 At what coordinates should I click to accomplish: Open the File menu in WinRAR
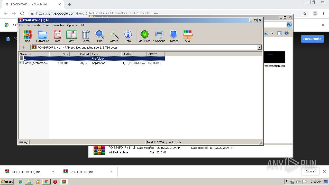[x=21, y=25]
